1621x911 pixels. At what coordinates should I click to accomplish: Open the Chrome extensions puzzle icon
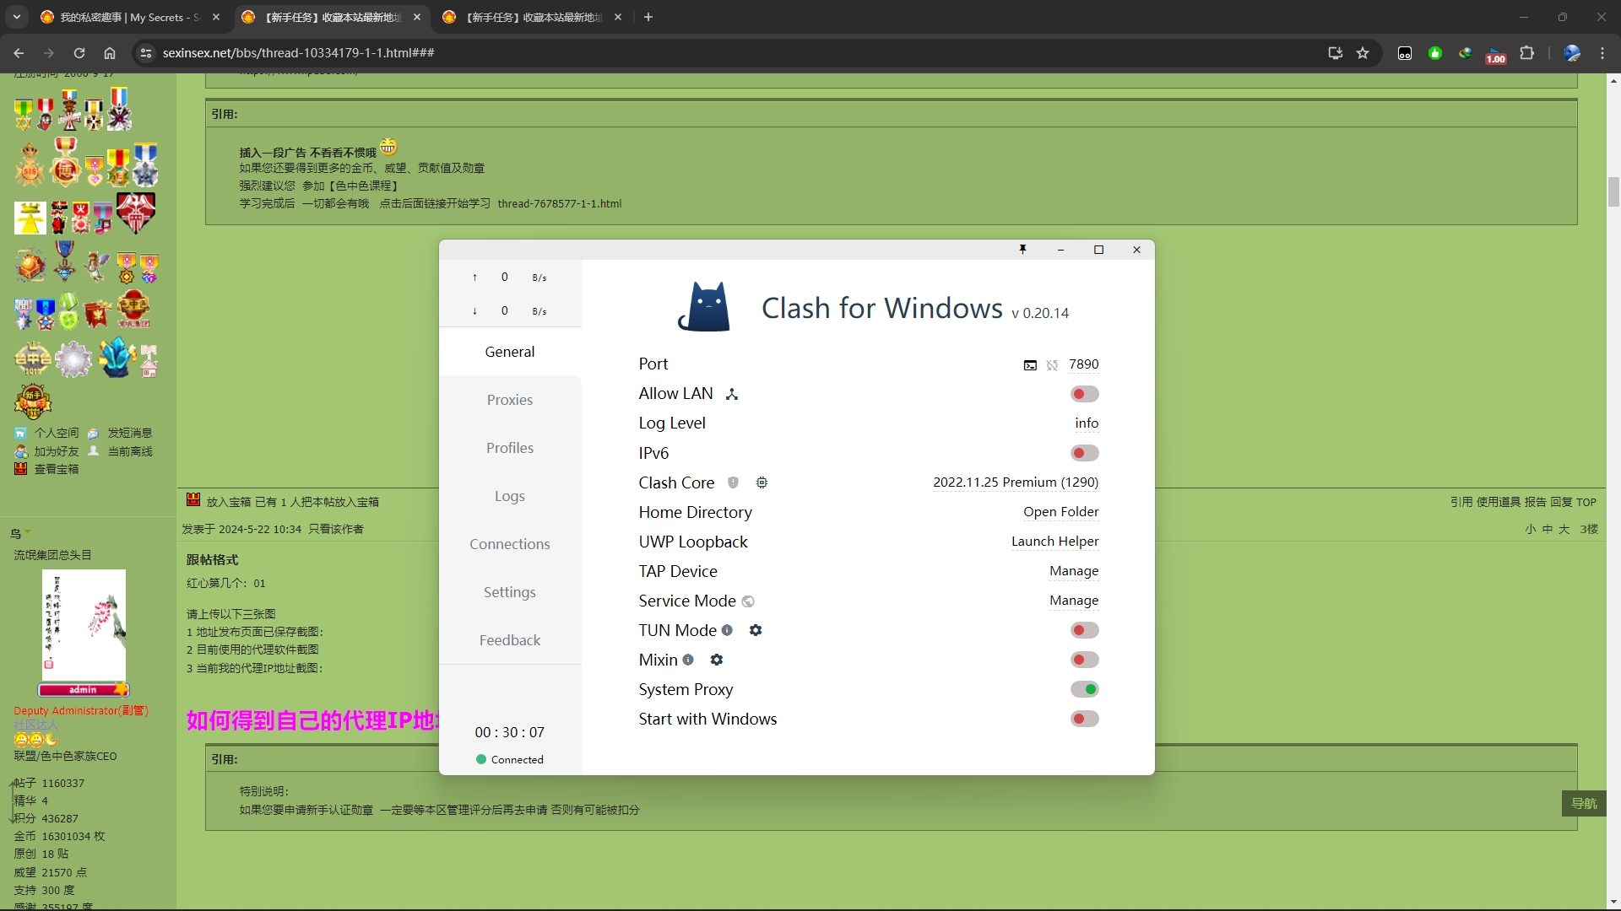[1526, 53]
